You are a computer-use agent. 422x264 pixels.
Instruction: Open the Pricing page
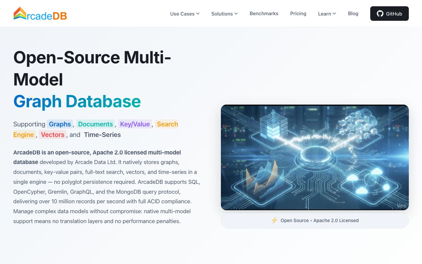(298, 14)
